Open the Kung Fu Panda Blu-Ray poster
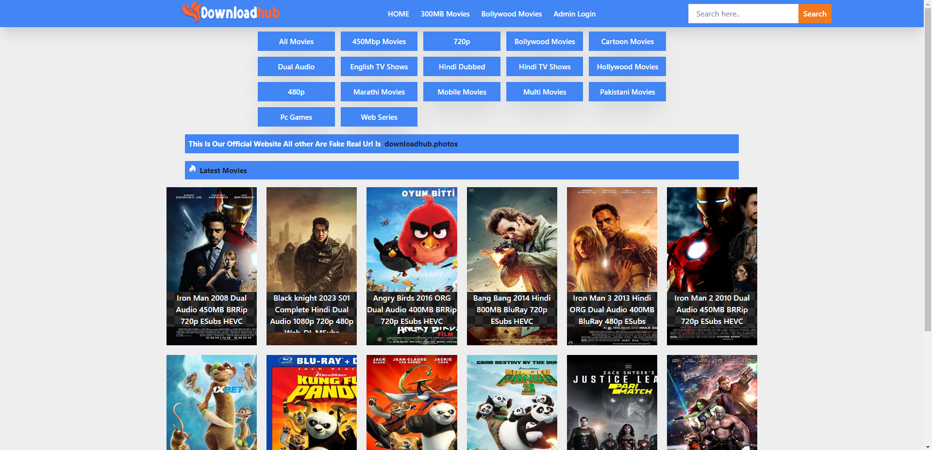This screenshot has height=450, width=932. (x=312, y=402)
